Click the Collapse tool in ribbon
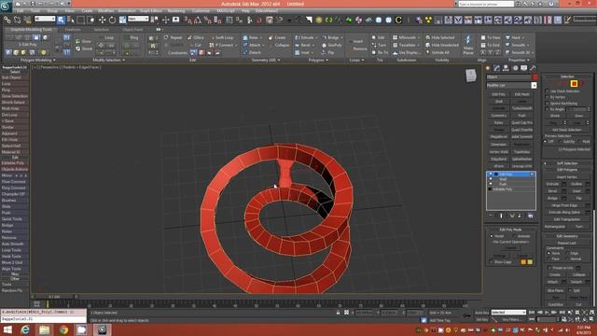 coord(279,45)
